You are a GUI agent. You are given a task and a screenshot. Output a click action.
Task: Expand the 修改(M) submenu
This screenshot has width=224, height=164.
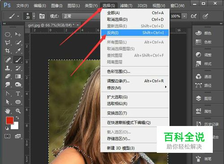[135, 88]
